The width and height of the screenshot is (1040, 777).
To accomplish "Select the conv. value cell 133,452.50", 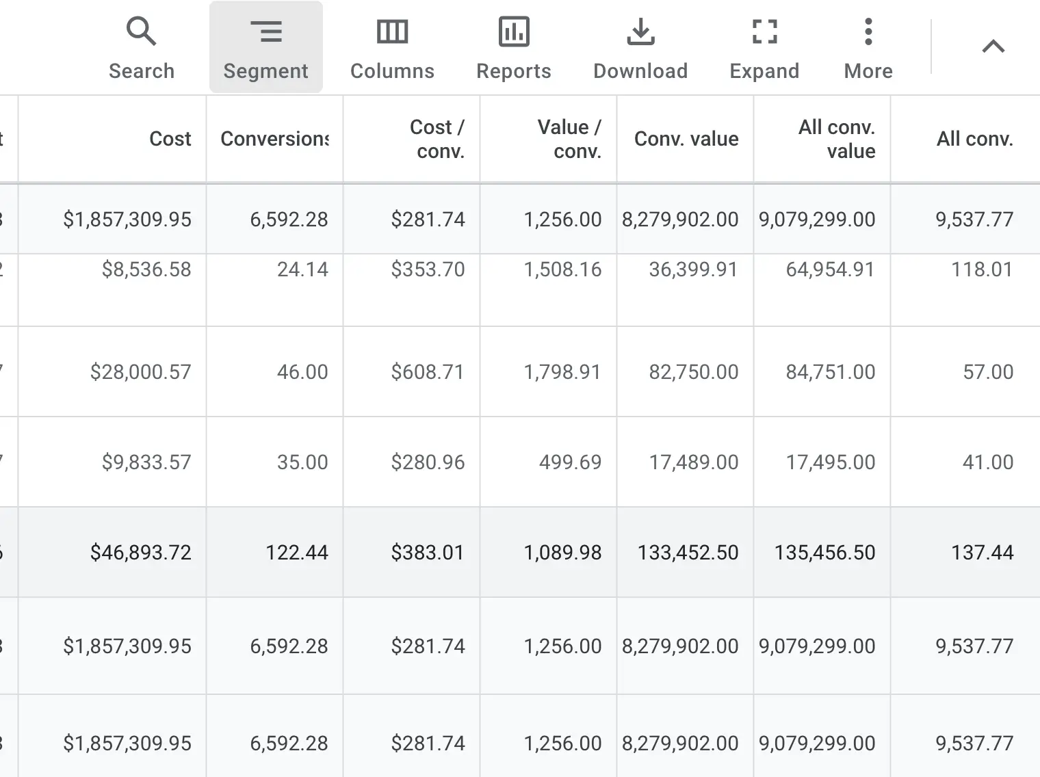I will coord(688,553).
